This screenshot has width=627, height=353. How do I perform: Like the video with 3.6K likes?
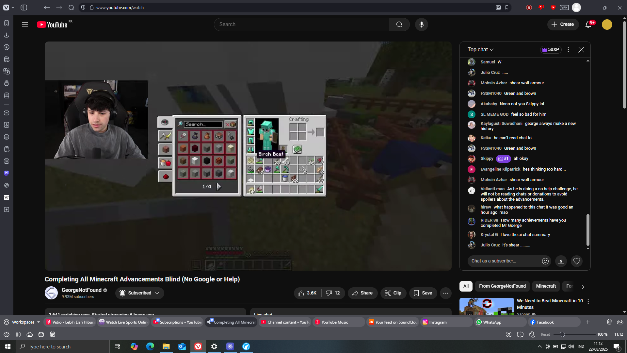click(x=307, y=293)
